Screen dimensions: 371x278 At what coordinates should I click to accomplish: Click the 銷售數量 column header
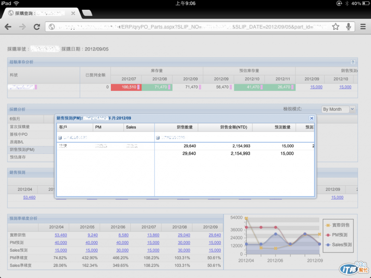pos(176,127)
